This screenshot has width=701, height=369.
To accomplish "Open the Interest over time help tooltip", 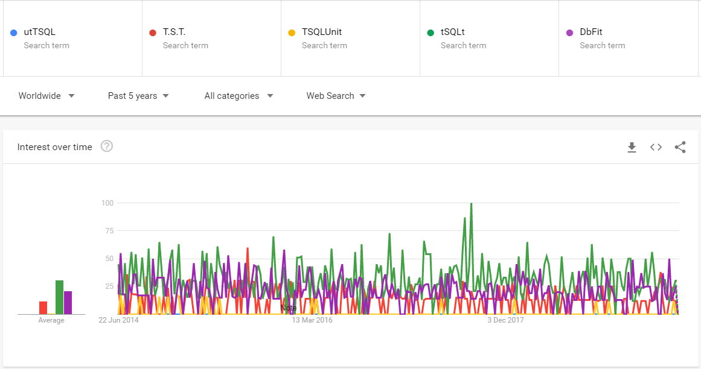I will [107, 146].
